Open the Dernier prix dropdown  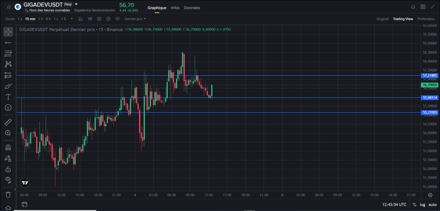point(135,19)
